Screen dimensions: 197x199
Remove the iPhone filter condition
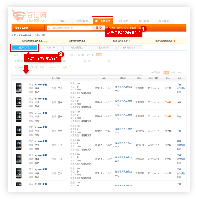coord(59,67)
